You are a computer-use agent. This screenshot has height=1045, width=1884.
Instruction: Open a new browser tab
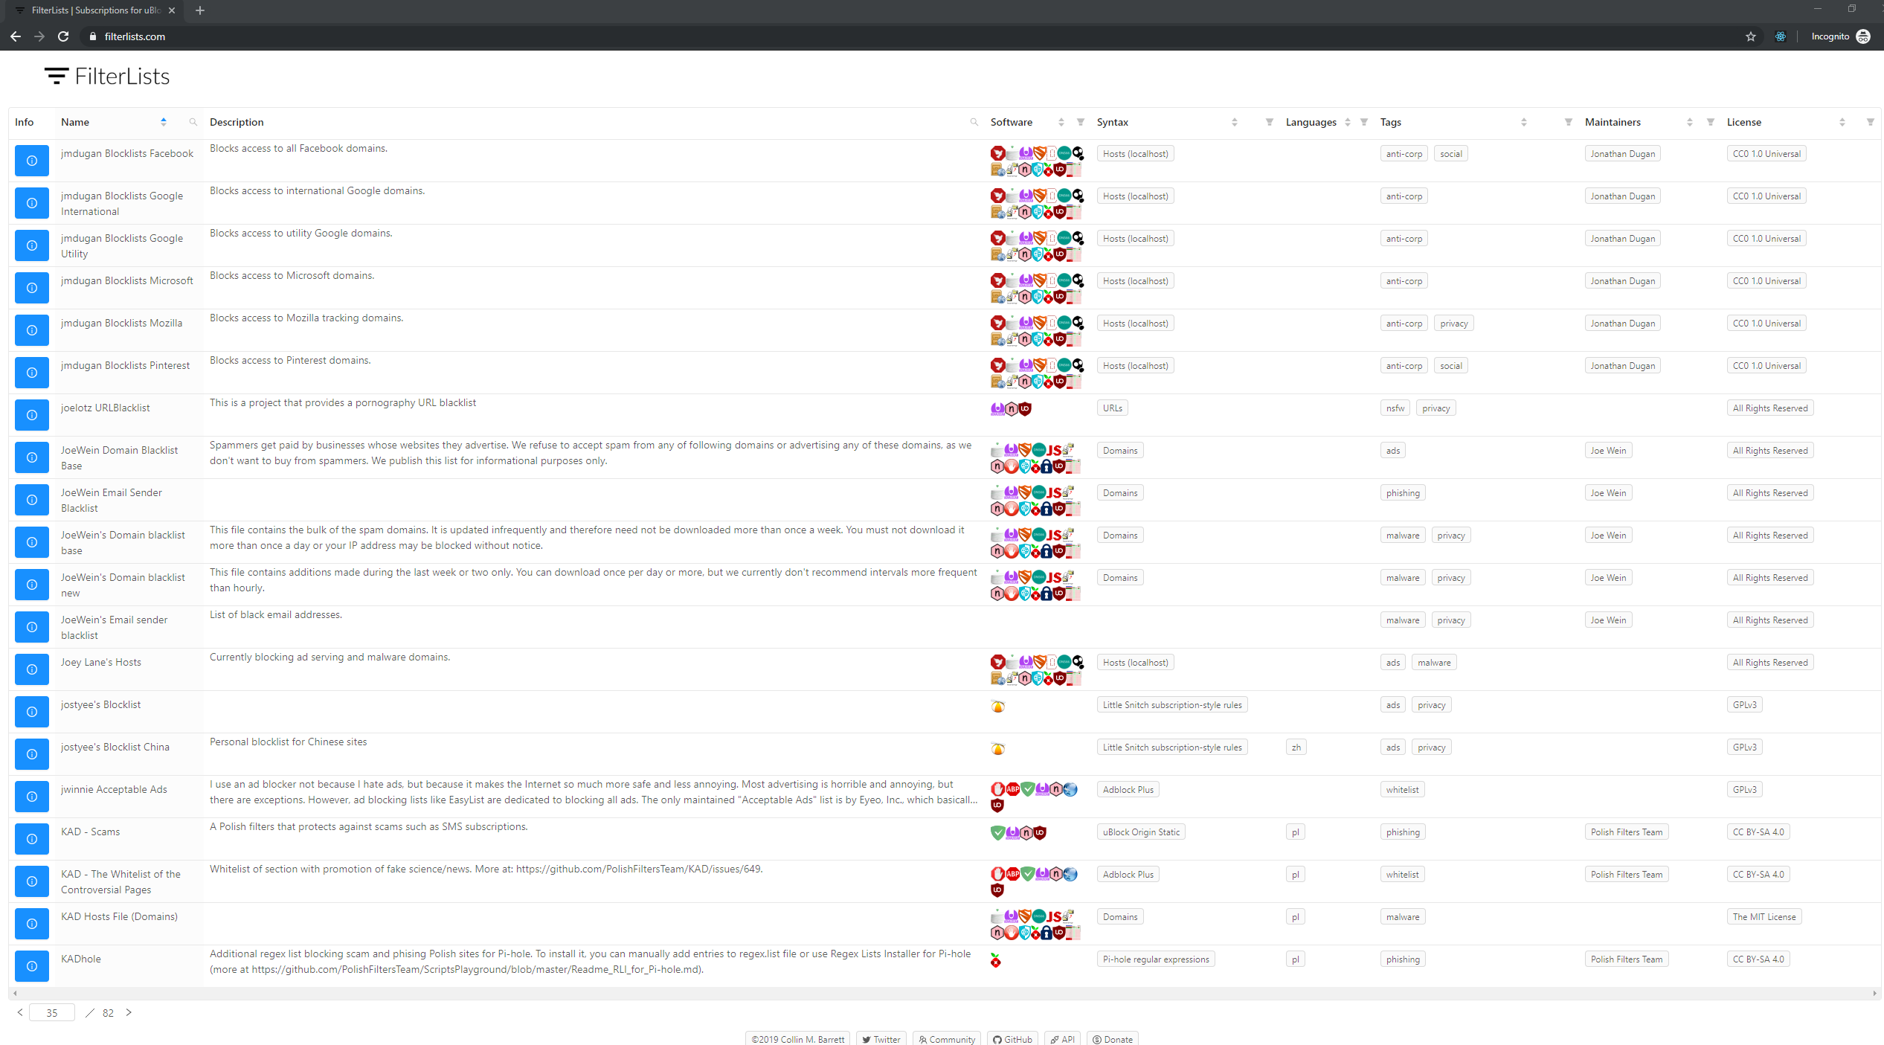click(x=199, y=10)
